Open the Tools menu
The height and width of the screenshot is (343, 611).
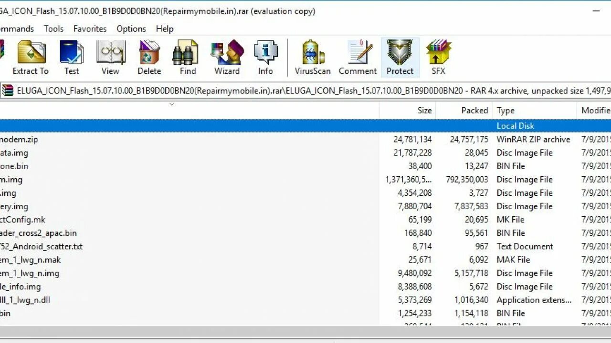coord(53,29)
